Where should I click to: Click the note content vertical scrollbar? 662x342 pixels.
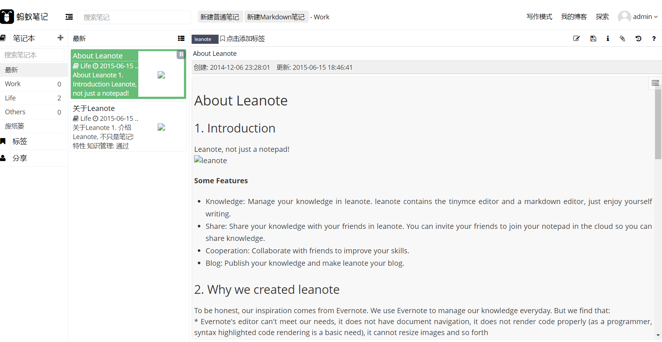pyautogui.click(x=658, y=124)
